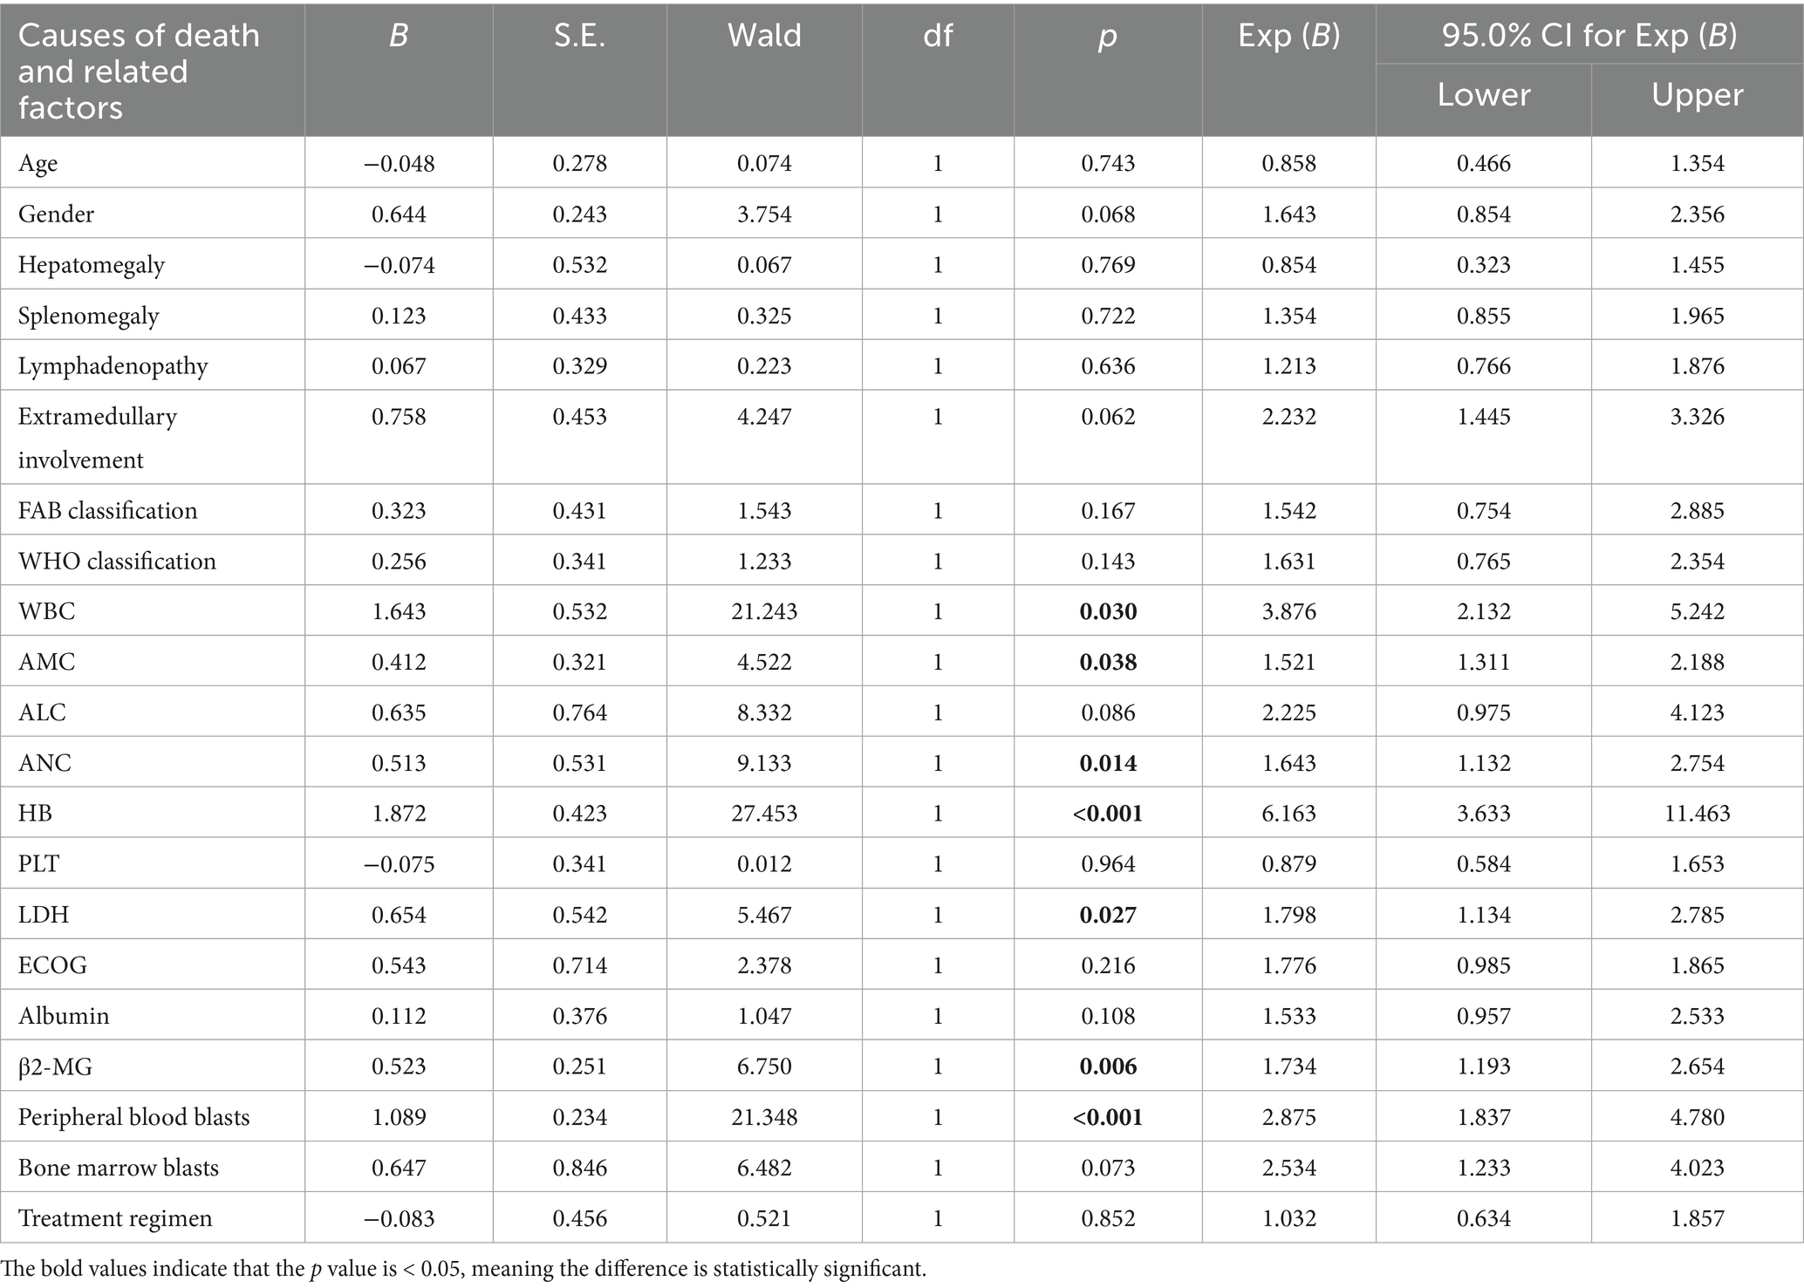
Task: Click the Lower sub-header cell
Action: pyautogui.click(x=1483, y=95)
